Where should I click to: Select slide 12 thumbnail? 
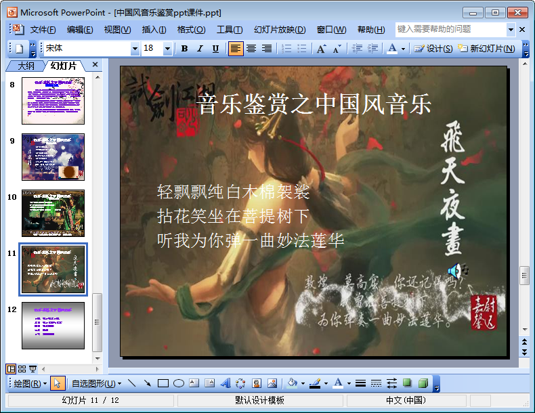coord(53,326)
